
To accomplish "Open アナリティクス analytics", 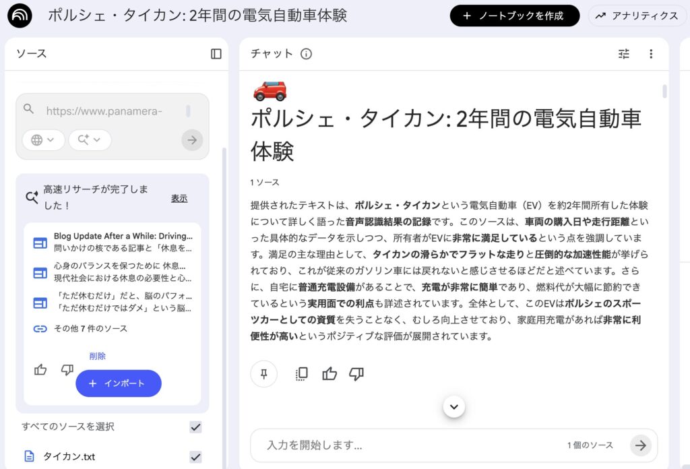I will pyautogui.click(x=636, y=15).
